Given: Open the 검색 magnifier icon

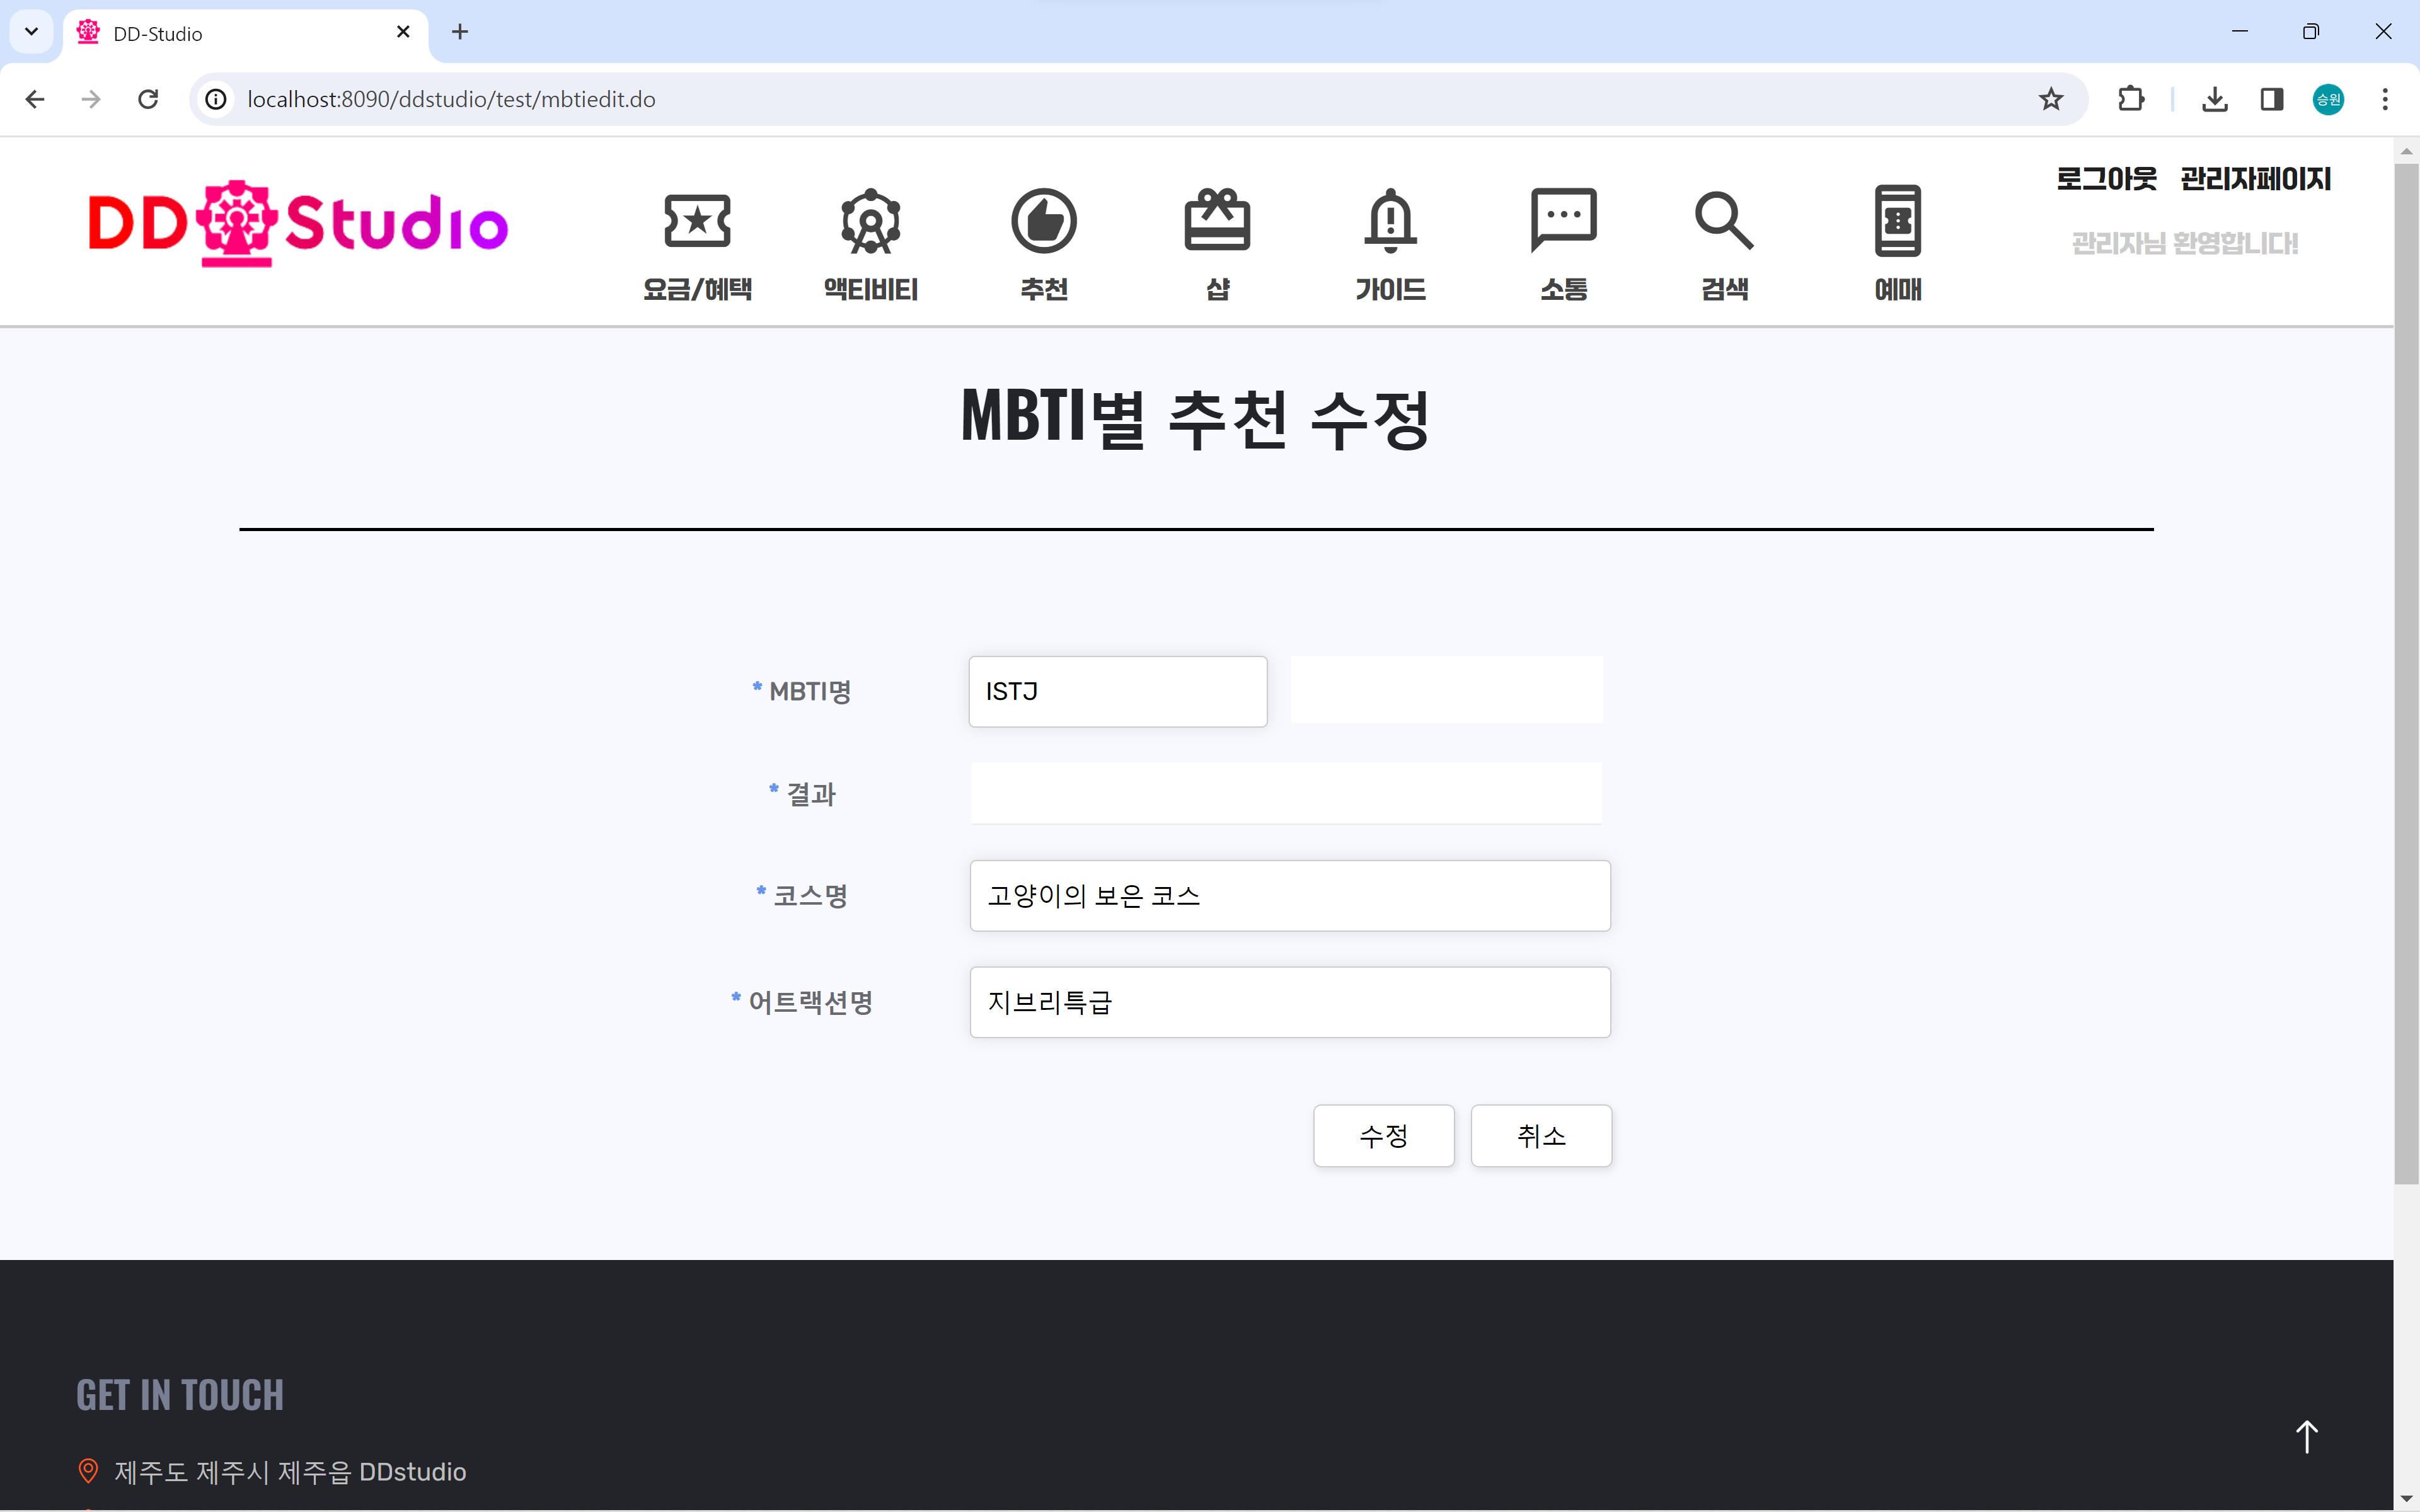Looking at the screenshot, I should pos(1724,220).
